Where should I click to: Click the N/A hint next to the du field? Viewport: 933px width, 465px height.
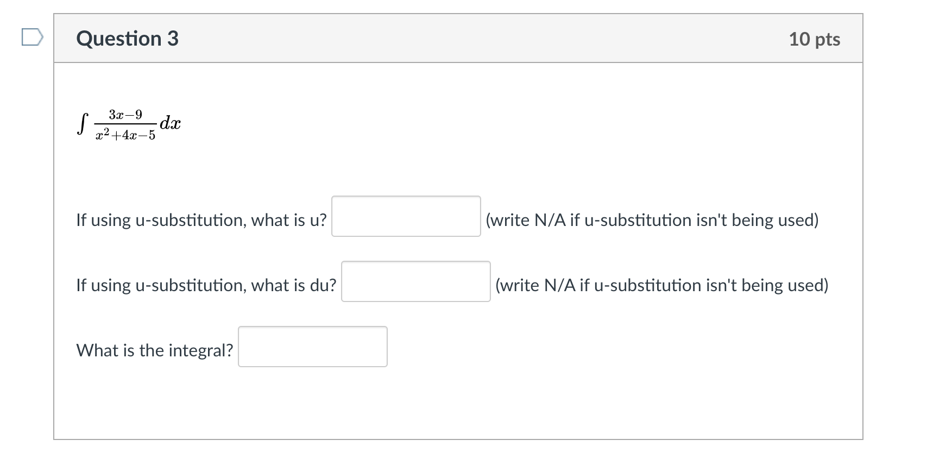coord(661,285)
